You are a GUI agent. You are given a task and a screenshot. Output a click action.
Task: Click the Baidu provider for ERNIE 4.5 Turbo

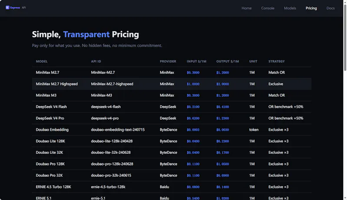click(x=164, y=187)
